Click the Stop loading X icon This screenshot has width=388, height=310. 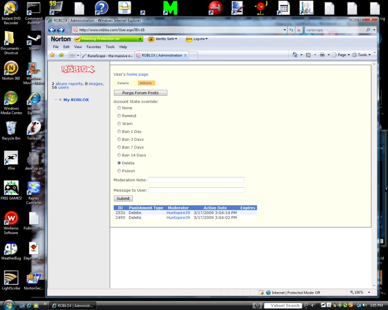(x=299, y=30)
